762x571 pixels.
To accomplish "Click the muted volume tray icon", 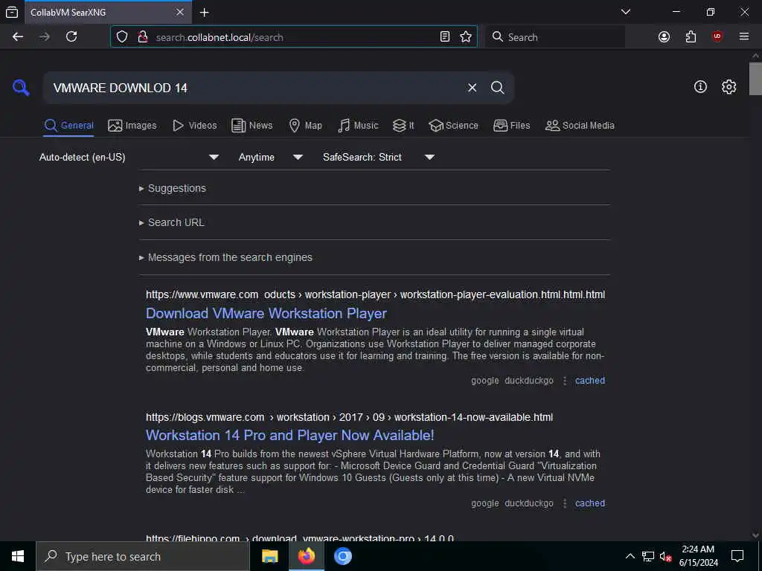I will (666, 556).
